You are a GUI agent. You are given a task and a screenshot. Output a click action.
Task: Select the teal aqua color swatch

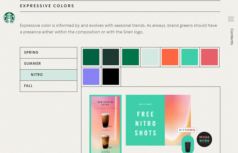pyautogui.click(x=190, y=57)
